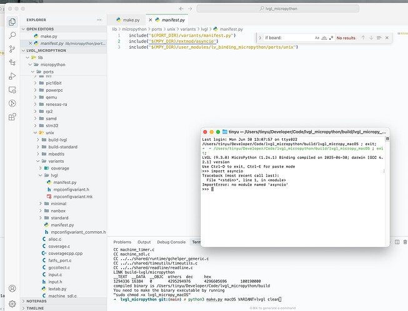Go forward with the navigation arrow
Screen dimensions: 408x311
pos(190,9)
